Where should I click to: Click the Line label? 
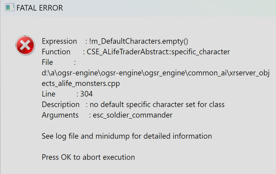(x=49, y=94)
